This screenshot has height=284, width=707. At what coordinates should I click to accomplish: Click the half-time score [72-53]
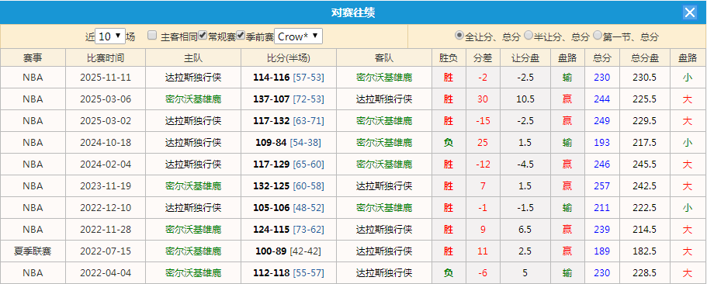pyautogui.click(x=308, y=99)
